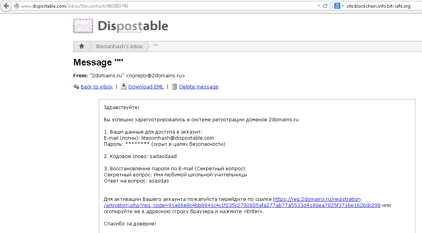Viewport: 422px width, 233px height.
Task: Click the Dispostable envelope logo
Action: [83, 26]
